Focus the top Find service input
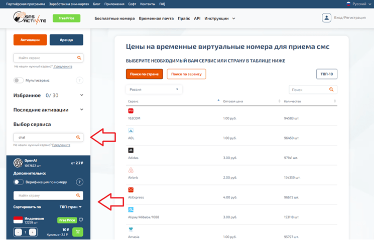The image size is (374, 240). pos(48,57)
